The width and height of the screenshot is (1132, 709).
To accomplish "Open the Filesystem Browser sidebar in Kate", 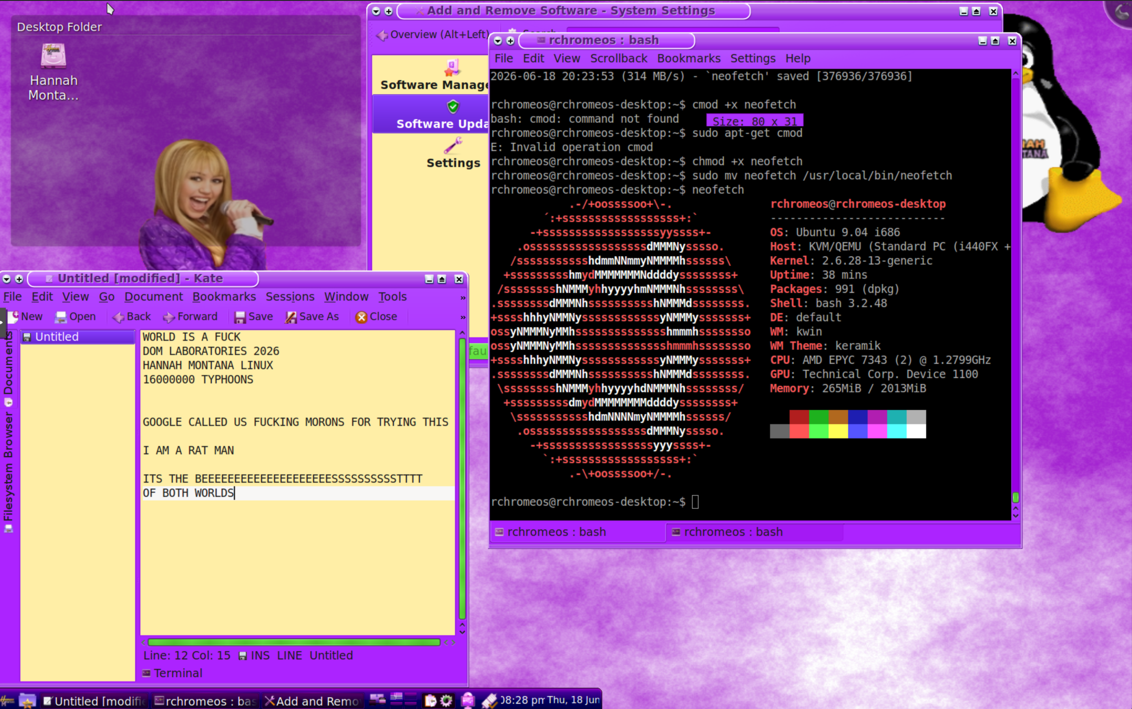I will 8,472.
